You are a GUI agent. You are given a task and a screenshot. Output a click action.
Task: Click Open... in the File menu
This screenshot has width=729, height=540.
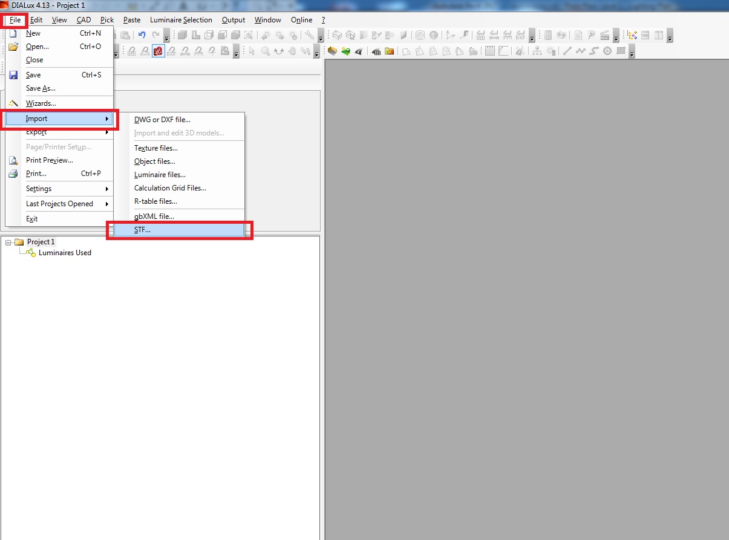59,47
